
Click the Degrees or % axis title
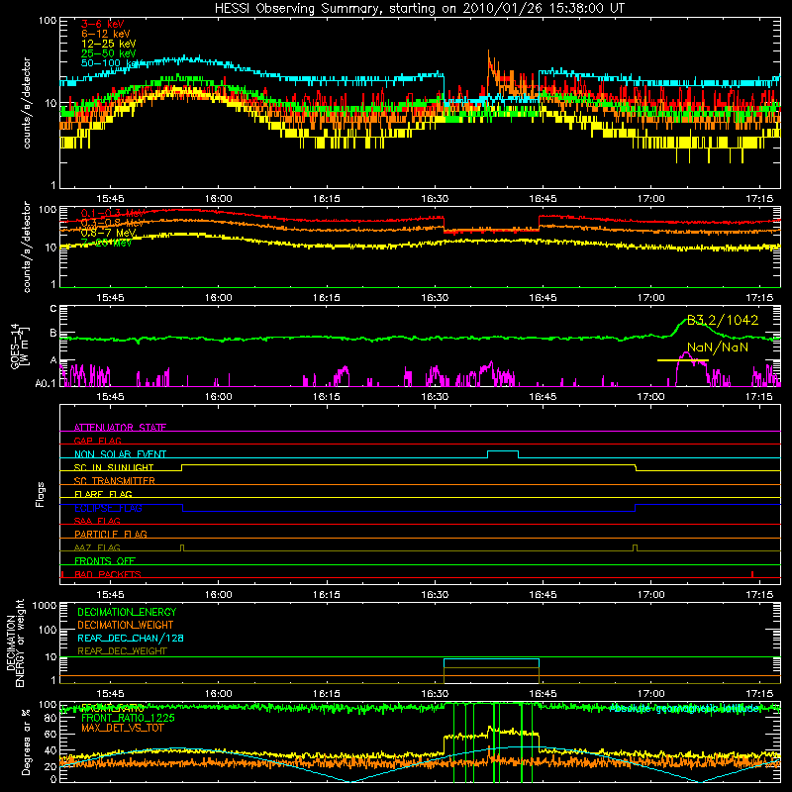click(x=26, y=742)
